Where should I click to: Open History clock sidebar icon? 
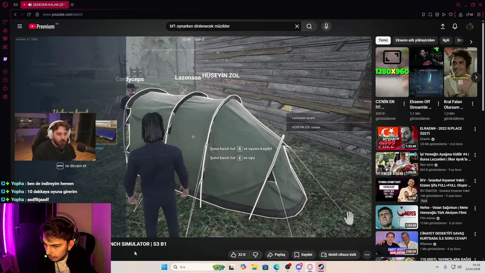tap(5, 80)
